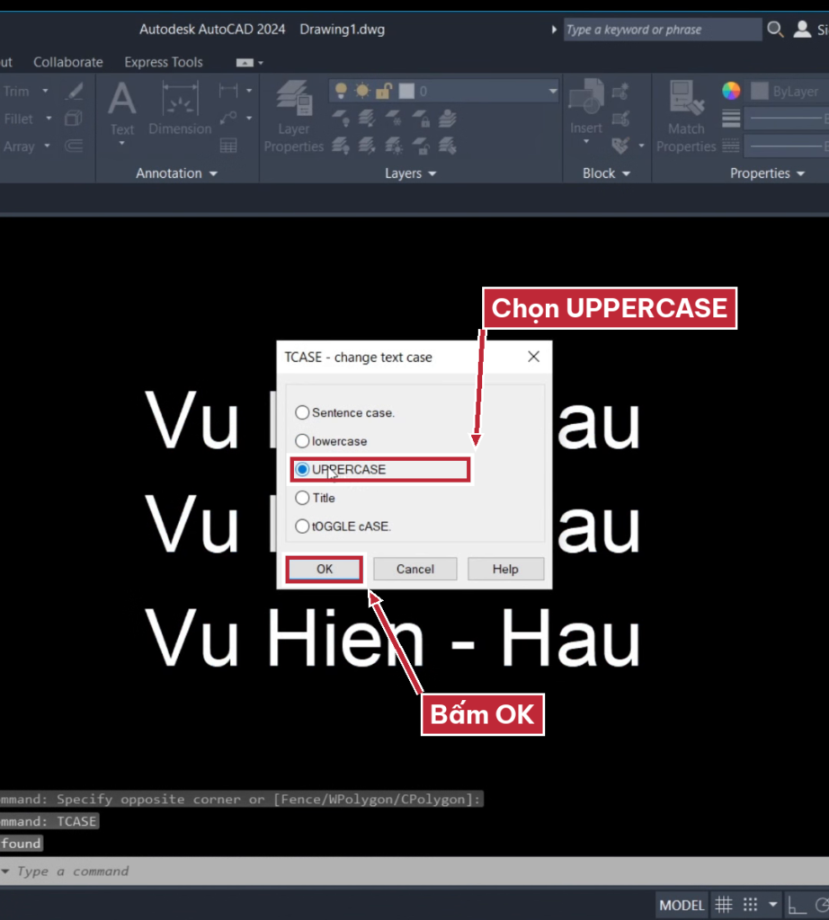The image size is (829, 920).
Task: Open the Collaborate ribbon tab
Action: 68,62
